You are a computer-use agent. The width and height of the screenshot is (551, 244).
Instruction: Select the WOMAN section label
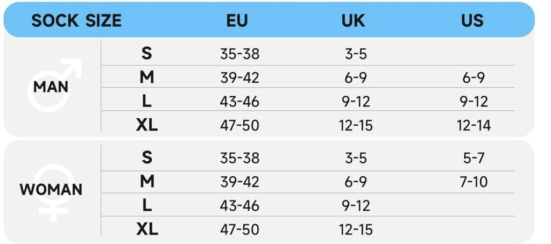pyautogui.click(x=51, y=190)
